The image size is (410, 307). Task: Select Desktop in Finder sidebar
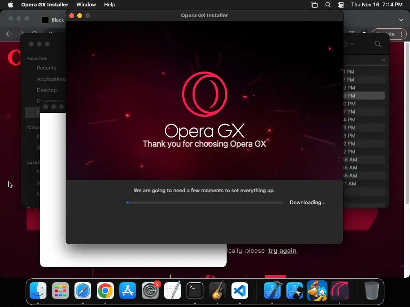(x=47, y=90)
